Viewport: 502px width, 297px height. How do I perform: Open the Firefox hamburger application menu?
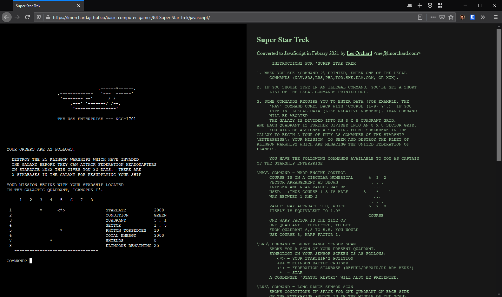tap(495, 17)
